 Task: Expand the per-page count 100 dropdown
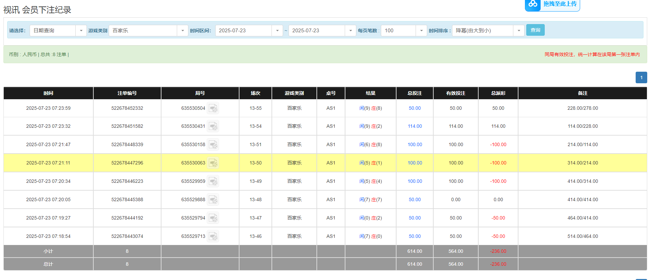pos(421,31)
